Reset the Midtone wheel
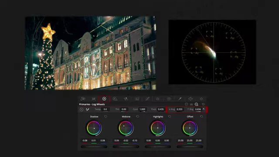The height and width of the screenshot is (157, 279). coord(138,116)
